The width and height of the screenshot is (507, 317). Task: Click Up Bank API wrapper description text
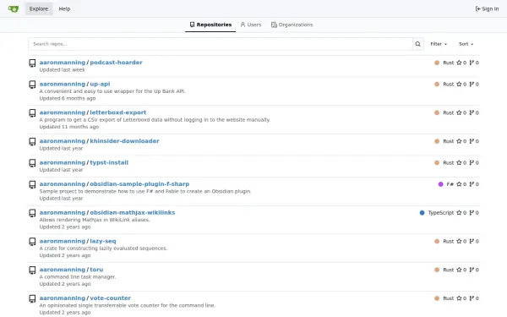click(x=112, y=91)
